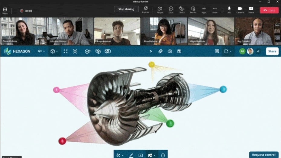Open the People panel
The height and width of the screenshot is (158, 281).
160,10
